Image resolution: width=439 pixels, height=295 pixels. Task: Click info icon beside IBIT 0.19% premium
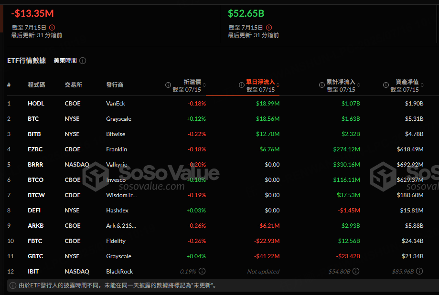(x=202, y=271)
